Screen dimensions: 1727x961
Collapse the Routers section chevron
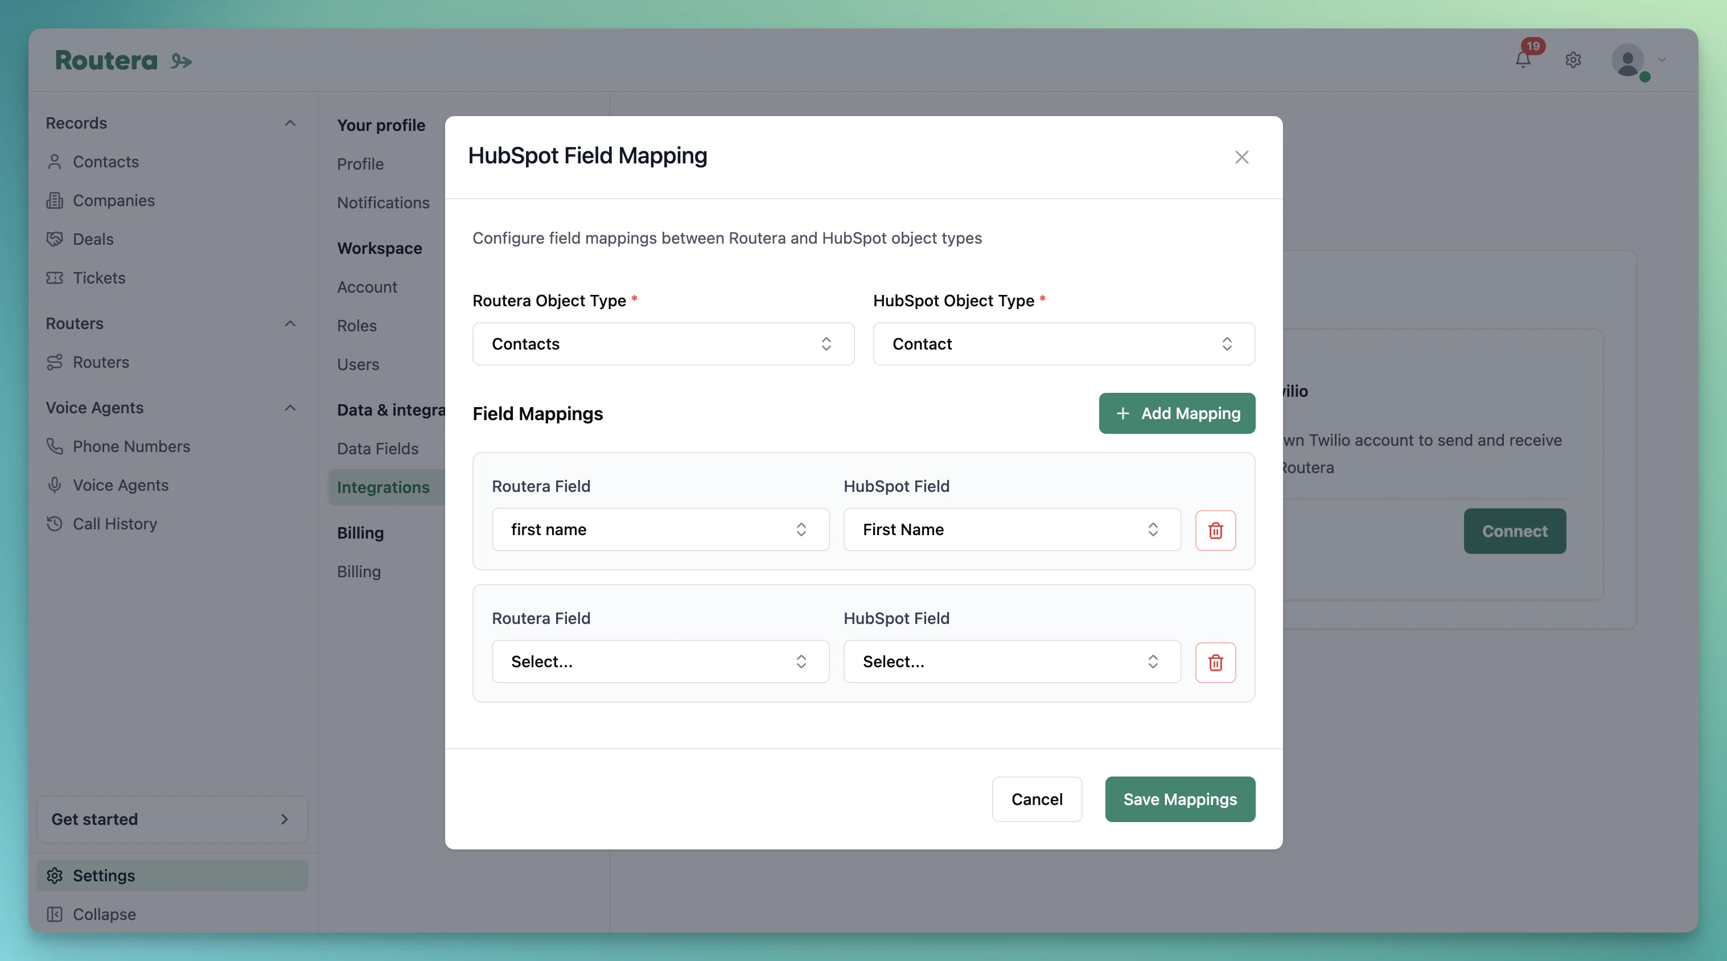[x=290, y=323]
